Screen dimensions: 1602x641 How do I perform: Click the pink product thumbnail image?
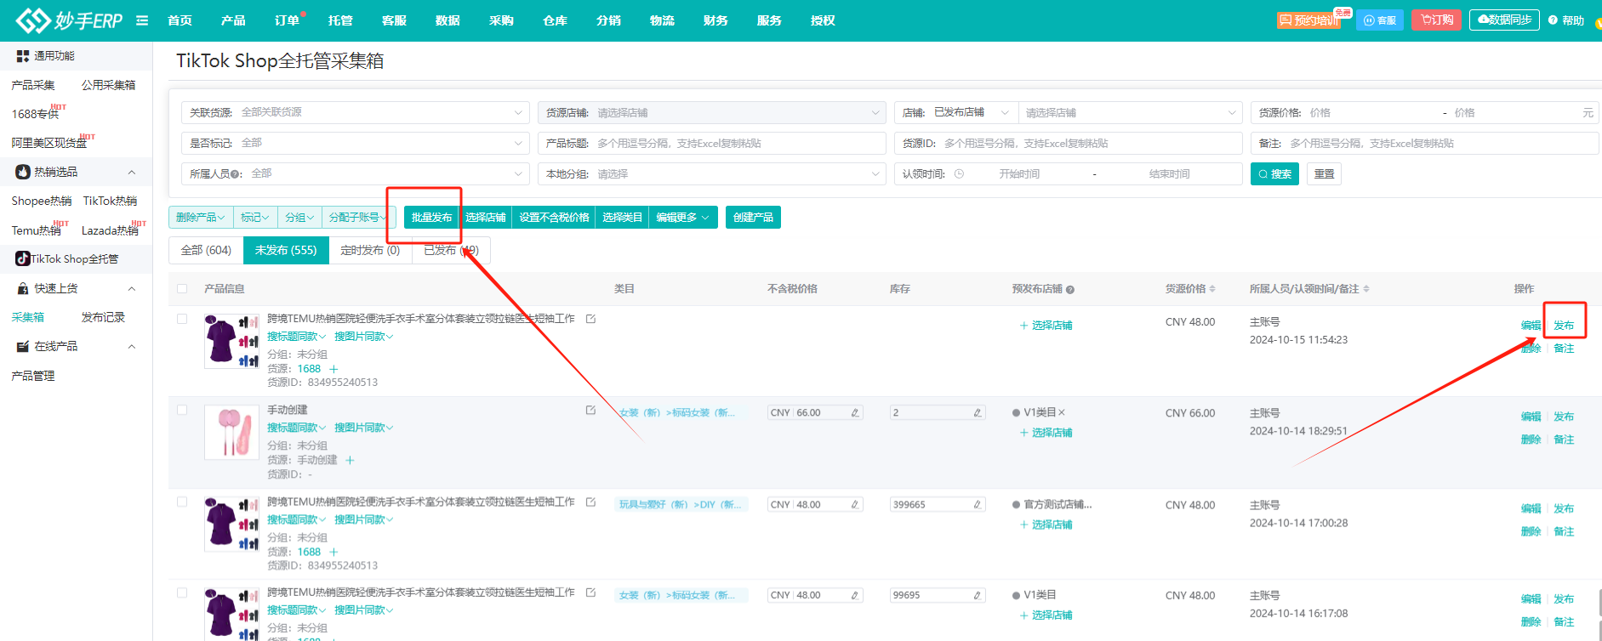point(231,432)
